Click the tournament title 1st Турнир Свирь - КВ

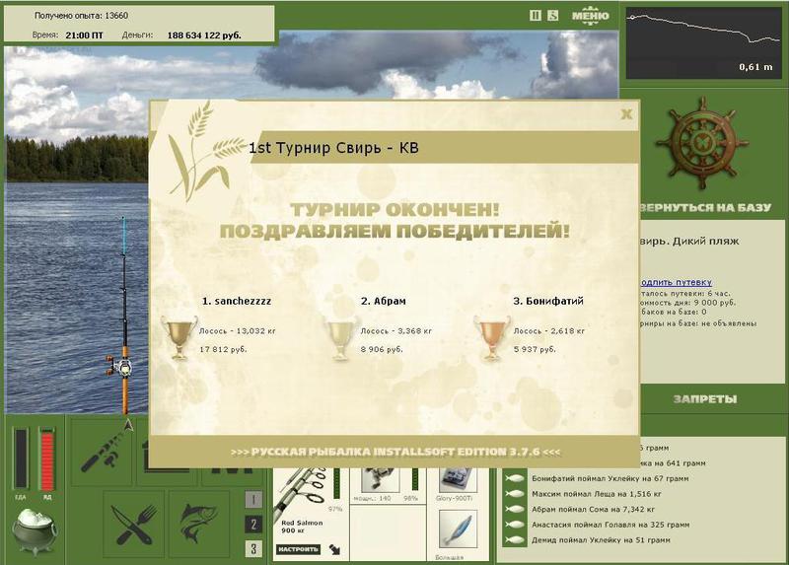pos(333,148)
